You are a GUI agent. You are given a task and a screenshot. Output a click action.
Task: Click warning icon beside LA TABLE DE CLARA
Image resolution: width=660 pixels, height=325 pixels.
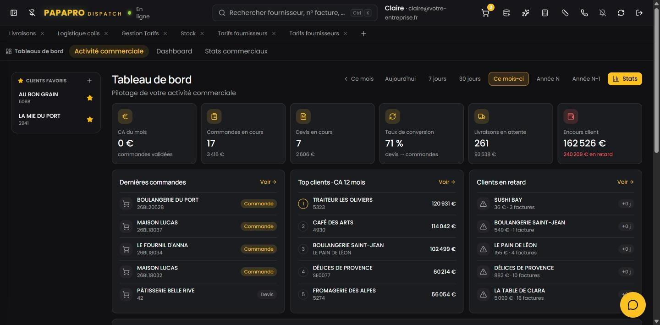point(483,294)
